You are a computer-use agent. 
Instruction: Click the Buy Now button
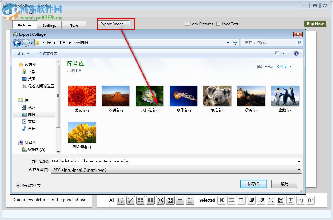click(315, 24)
